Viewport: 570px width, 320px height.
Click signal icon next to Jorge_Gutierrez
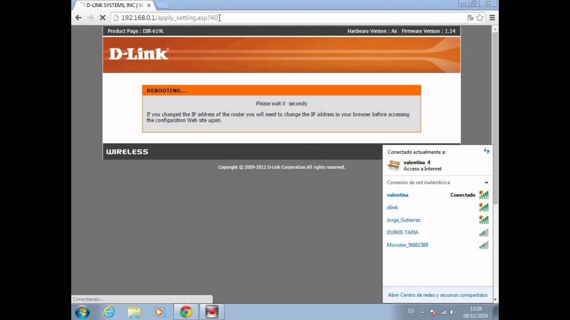pos(484,220)
